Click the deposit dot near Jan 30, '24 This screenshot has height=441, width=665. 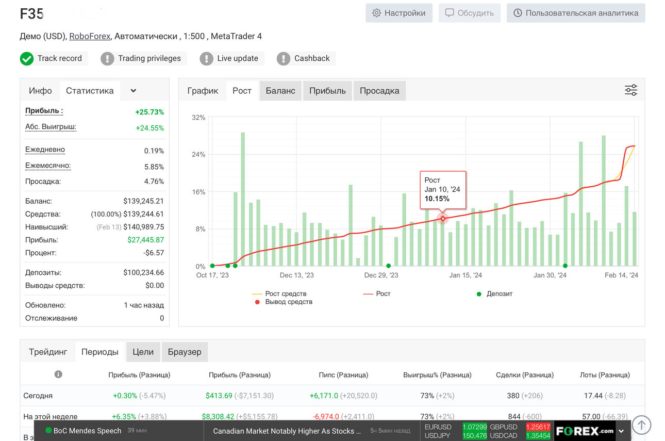point(565,266)
